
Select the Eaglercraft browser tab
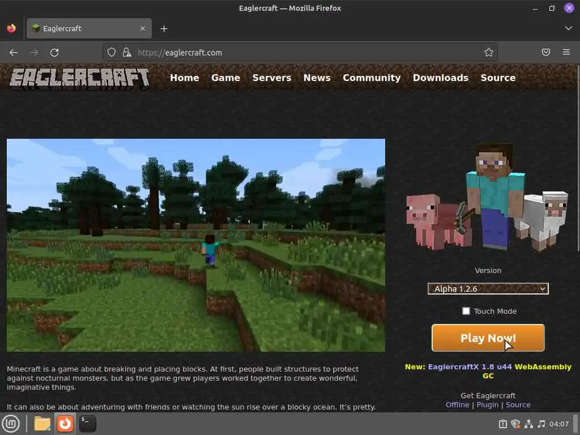pos(89,28)
